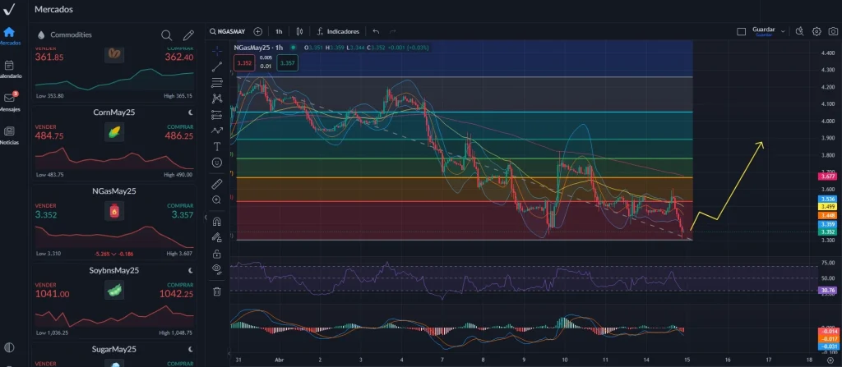Click the 3.536 price scale label
Screen dimensions: 842x367
(826, 199)
